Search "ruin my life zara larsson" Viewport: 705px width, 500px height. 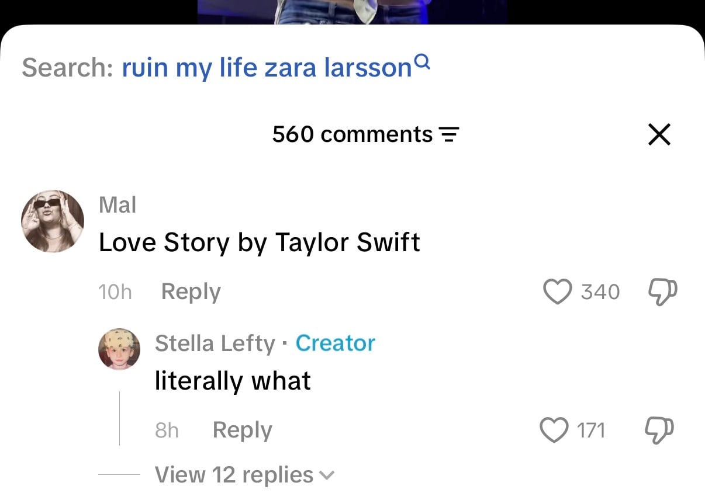tap(267, 68)
